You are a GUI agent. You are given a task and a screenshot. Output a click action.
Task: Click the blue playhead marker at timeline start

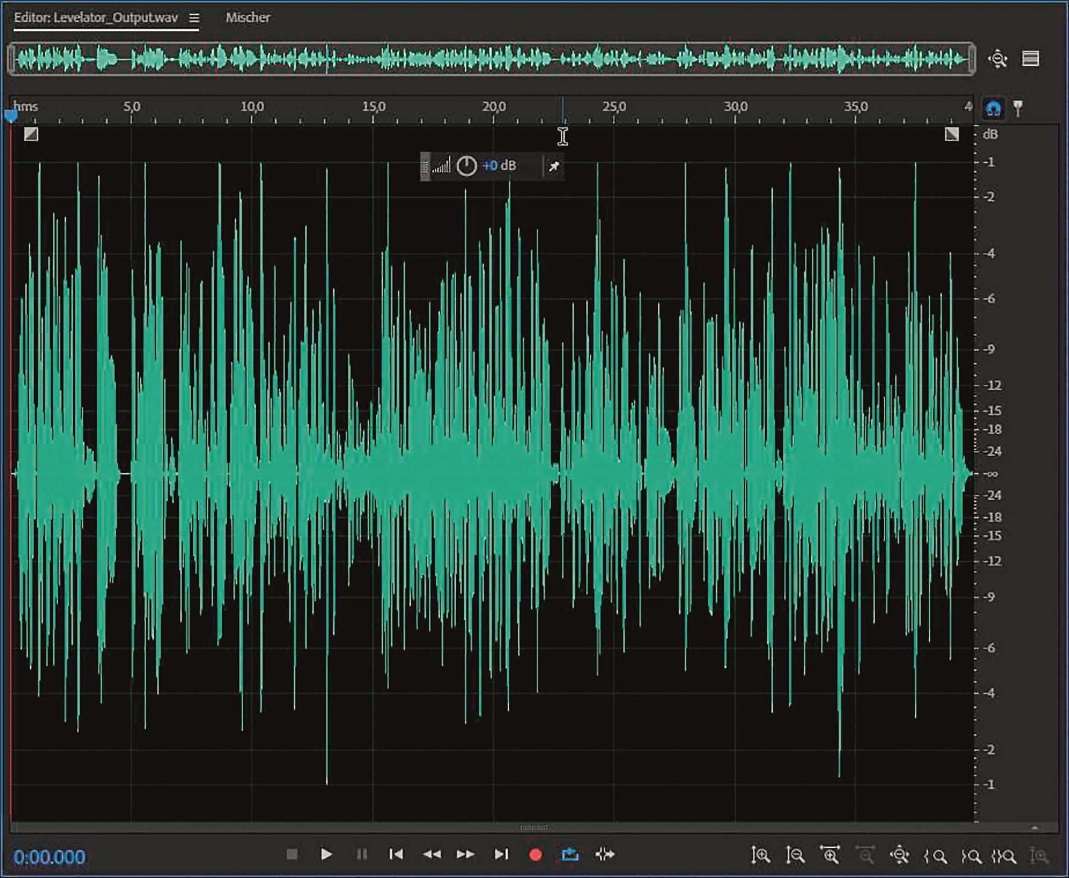pyautogui.click(x=11, y=115)
